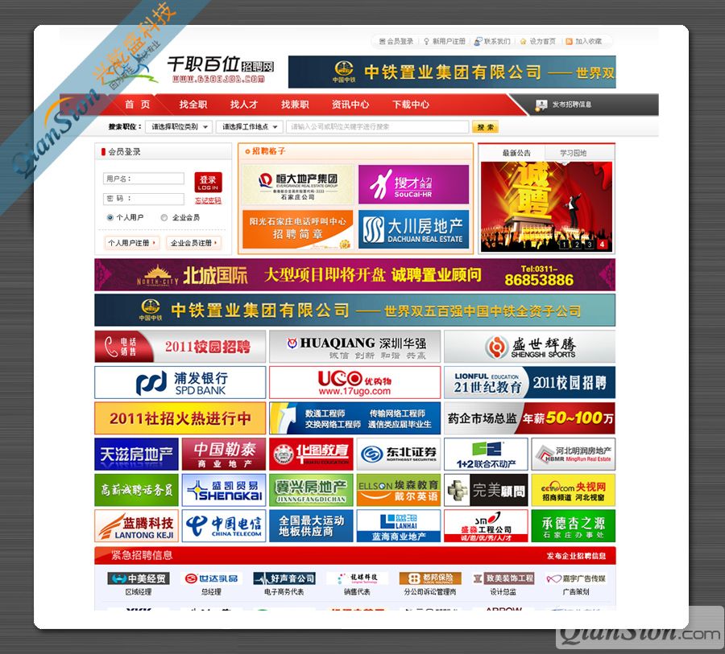The width and height of the screenshot is (725, 654).
Task: Select 资讯中心 navigation menu item
Action: [350, 105]
